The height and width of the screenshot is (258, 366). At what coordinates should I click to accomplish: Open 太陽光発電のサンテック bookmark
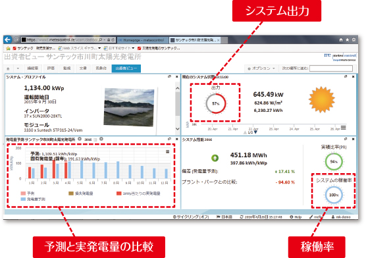click(x=159, y=48)
